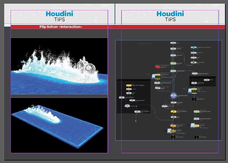The width and height of the screenshot is (228, 163).
Task: Select the left page "TIPS" subtitle
Action: pos(59,20)
